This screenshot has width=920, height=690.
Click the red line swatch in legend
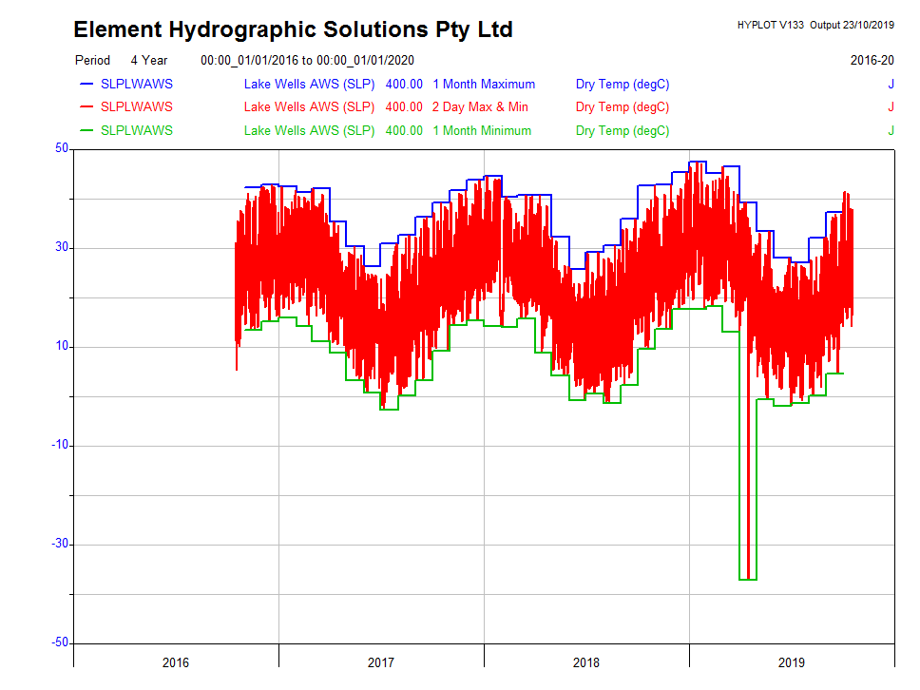tap(86, 107)
